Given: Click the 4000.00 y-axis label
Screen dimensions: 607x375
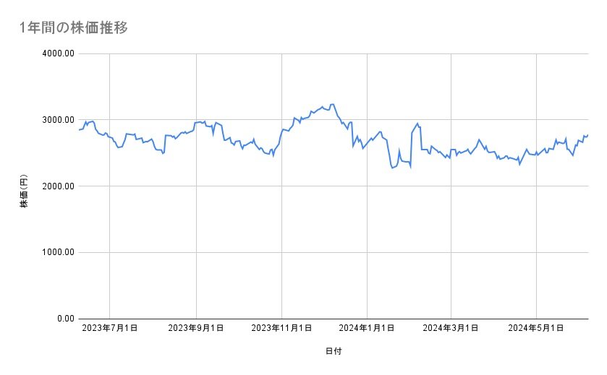Looking at the screenshot, I should tap(59, 53).
